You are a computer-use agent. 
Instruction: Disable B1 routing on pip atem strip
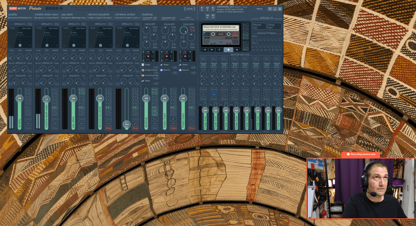tap(82, 108)
